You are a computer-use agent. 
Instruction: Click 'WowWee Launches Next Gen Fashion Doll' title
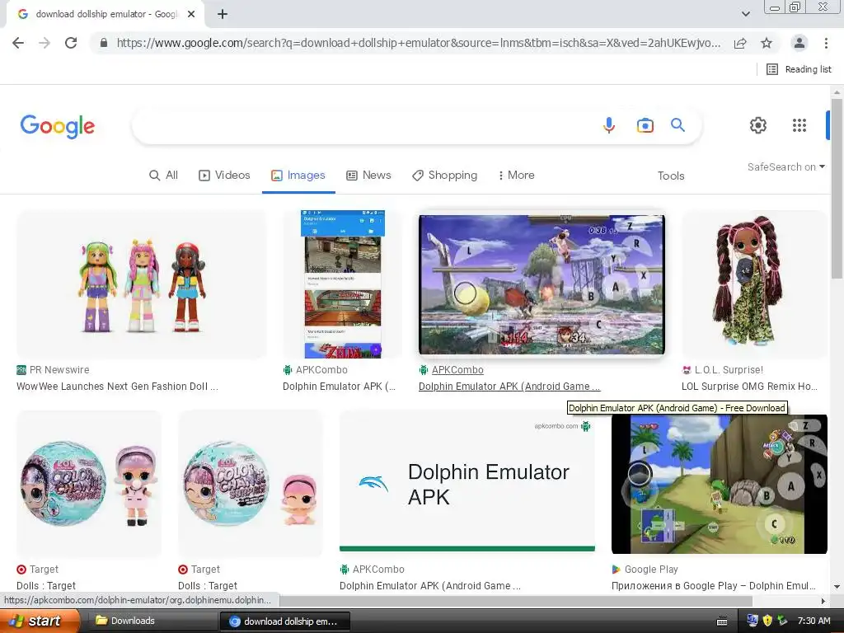[x=117, y=386]
